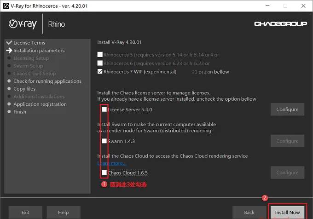The image size is (313, 219).
Task: Click the Chaos Group logo
Action: [280, 24]
